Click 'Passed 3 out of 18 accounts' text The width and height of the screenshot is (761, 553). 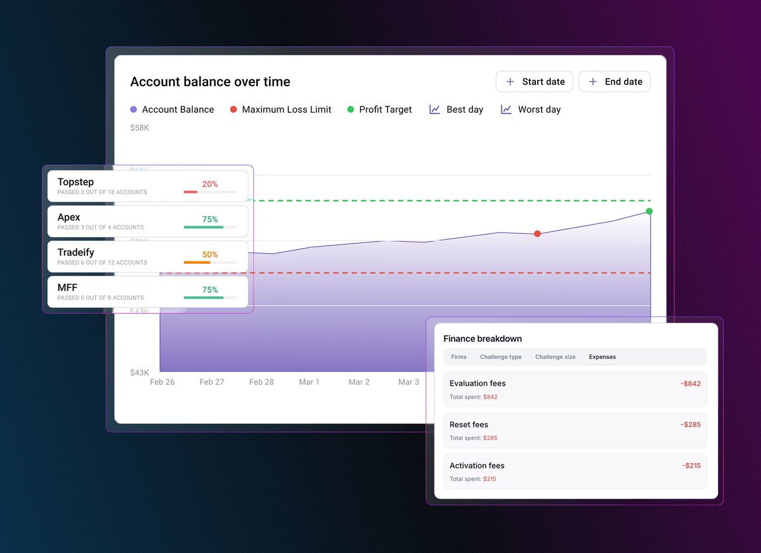pyautogui.click(x=102, y=192)
